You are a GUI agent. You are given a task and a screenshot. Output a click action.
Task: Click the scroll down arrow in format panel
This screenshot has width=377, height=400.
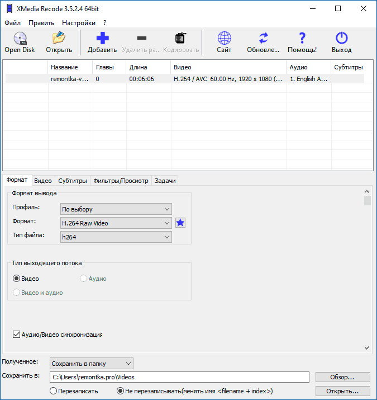coord(366,348)
